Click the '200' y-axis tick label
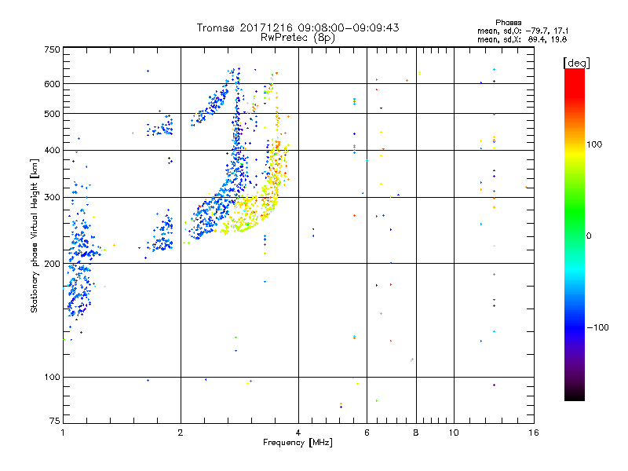The width and height of the screenshot is (628, 471). tap(52, 264)
